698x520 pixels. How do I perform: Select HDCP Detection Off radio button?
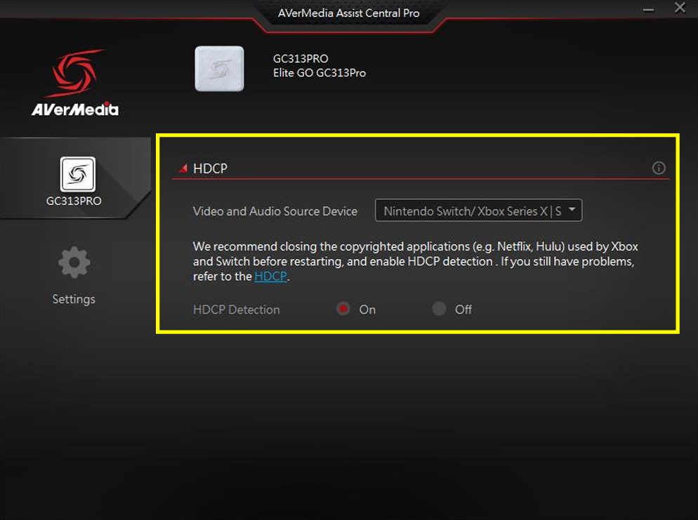pos(439,309)
